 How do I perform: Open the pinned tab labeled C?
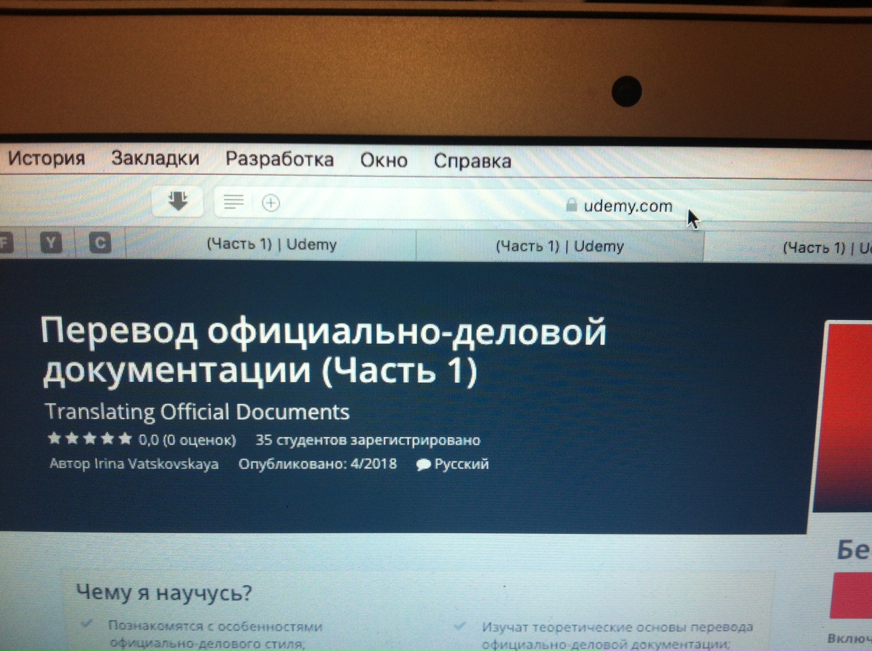point(100,243)
